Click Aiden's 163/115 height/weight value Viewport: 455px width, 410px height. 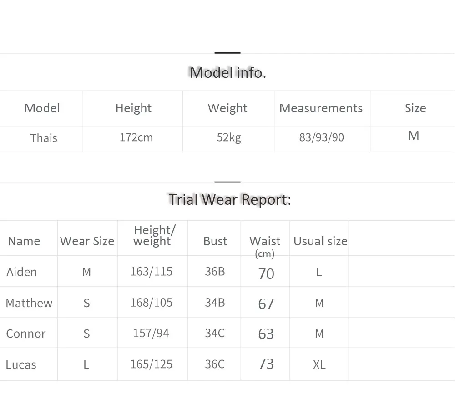tap(151, 272)
